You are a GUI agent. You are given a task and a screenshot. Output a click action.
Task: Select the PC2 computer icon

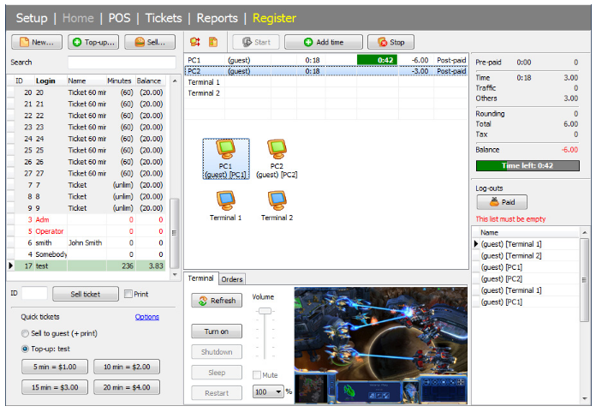pyautogui.click(x=277, y=150)
